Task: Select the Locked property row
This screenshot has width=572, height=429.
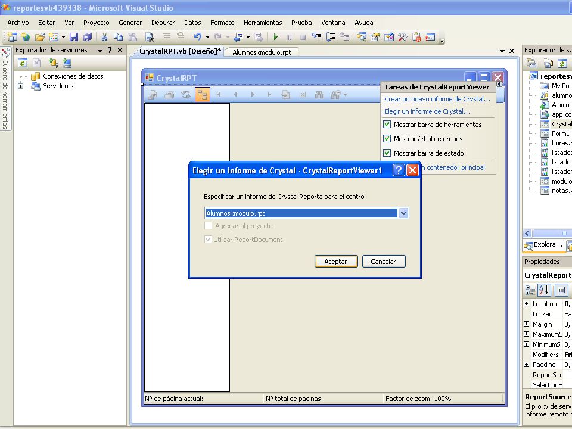Action: click(547, 314)
